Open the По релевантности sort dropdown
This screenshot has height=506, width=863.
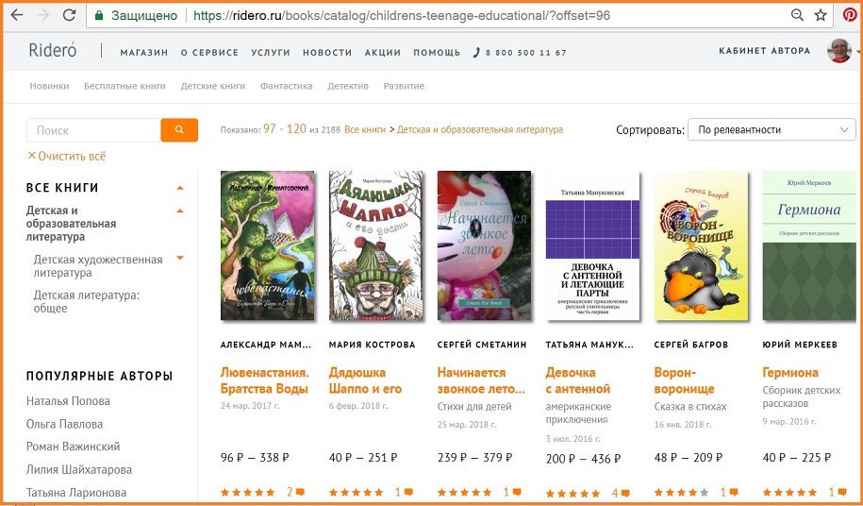click(772, 130)
